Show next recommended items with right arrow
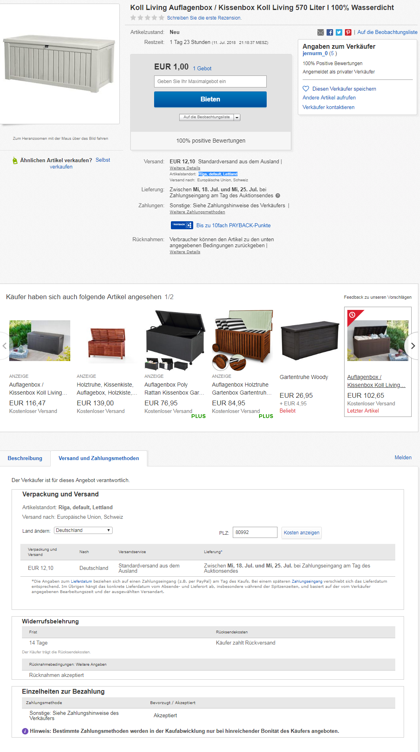This screenshot has height=752, width=420. [x=413, y=346]
